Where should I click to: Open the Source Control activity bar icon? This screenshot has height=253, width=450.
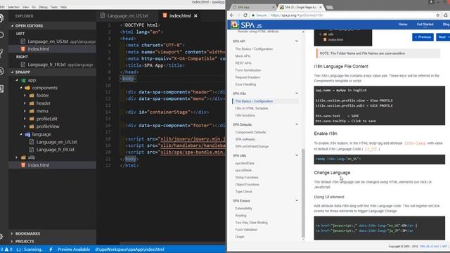[1, 53]
